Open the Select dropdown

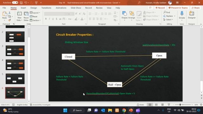(x=168, y=20)
